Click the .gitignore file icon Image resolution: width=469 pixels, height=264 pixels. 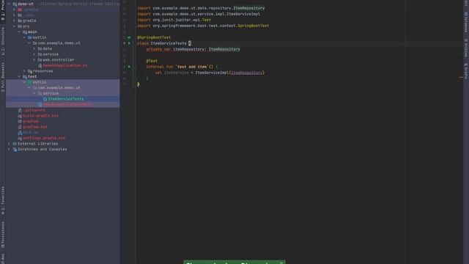coord(20,111)
